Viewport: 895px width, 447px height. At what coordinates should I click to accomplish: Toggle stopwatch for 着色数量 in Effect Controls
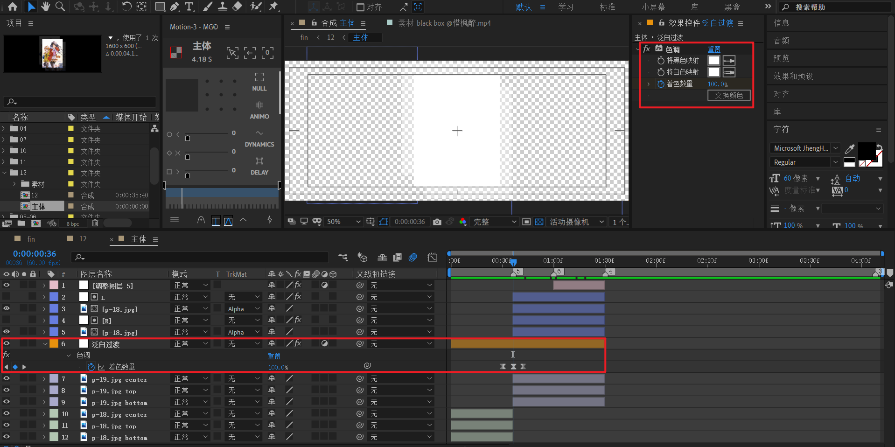click(661, 84)
